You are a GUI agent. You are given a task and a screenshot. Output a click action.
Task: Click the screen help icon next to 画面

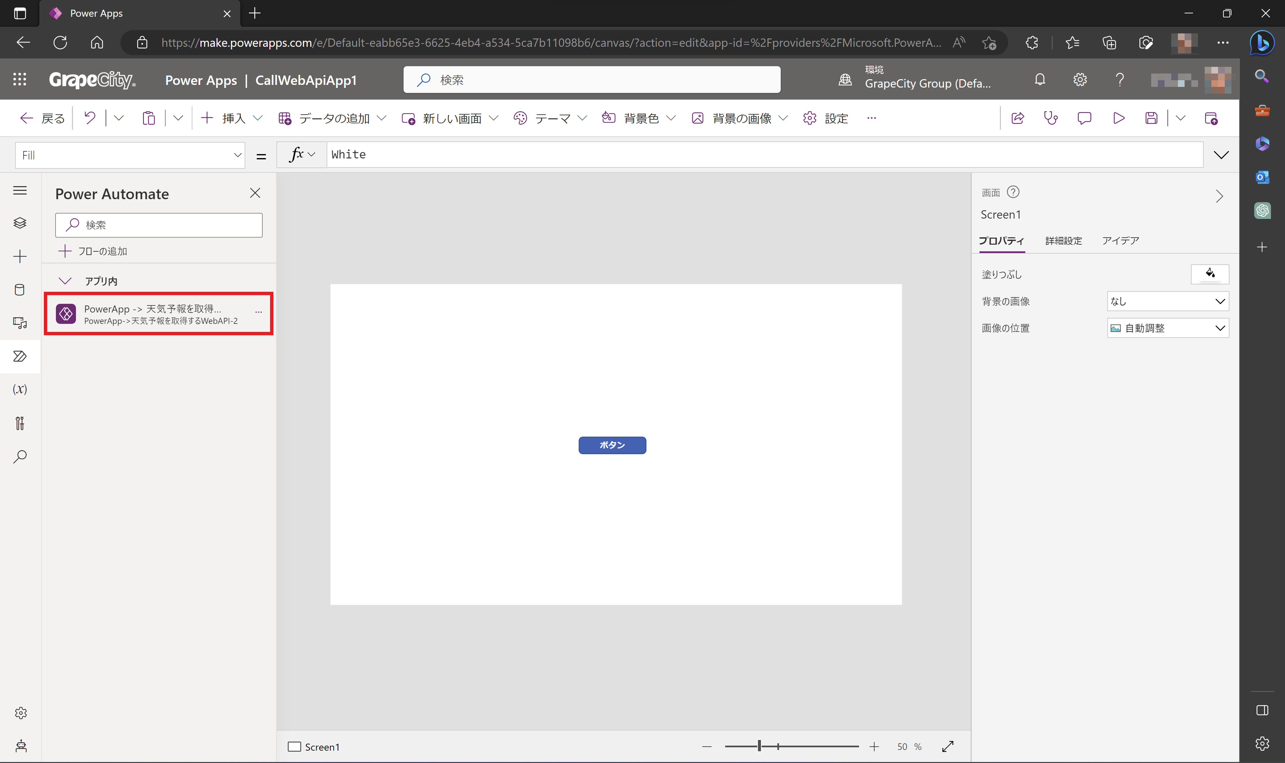1013,192
